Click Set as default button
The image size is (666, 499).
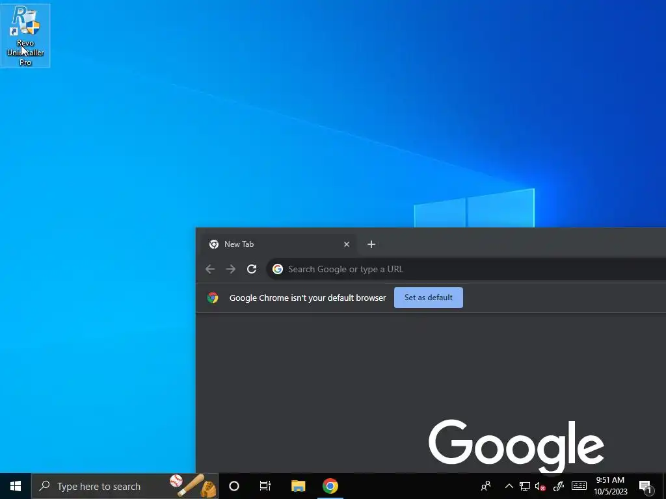click(428, 298)
